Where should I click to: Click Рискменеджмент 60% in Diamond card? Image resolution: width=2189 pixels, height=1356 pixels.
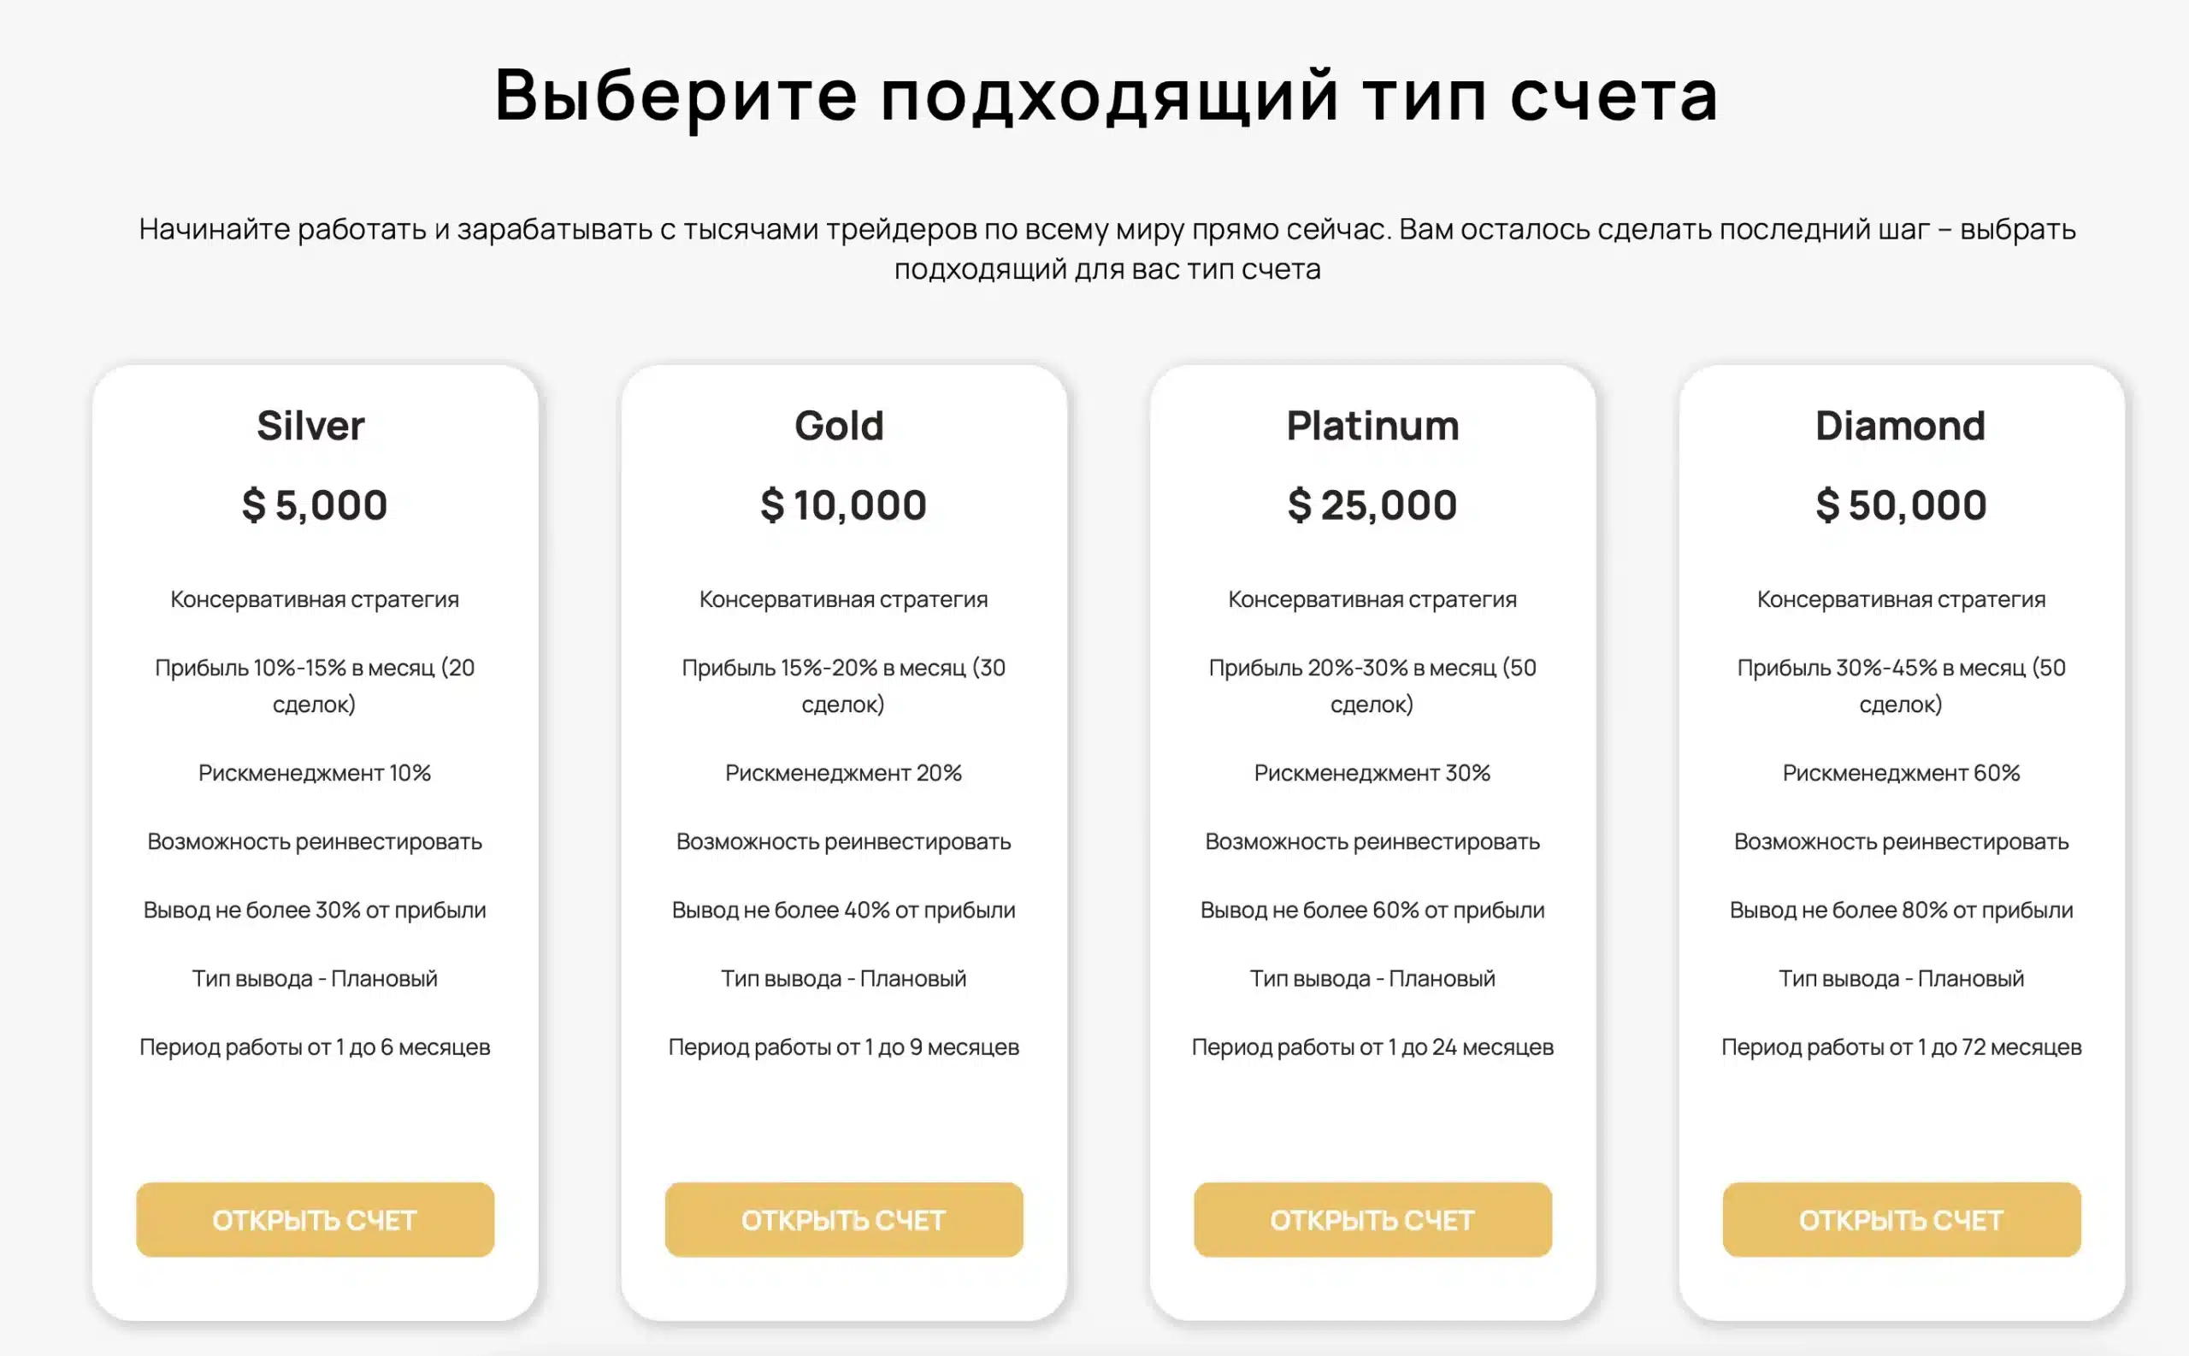1901,772
